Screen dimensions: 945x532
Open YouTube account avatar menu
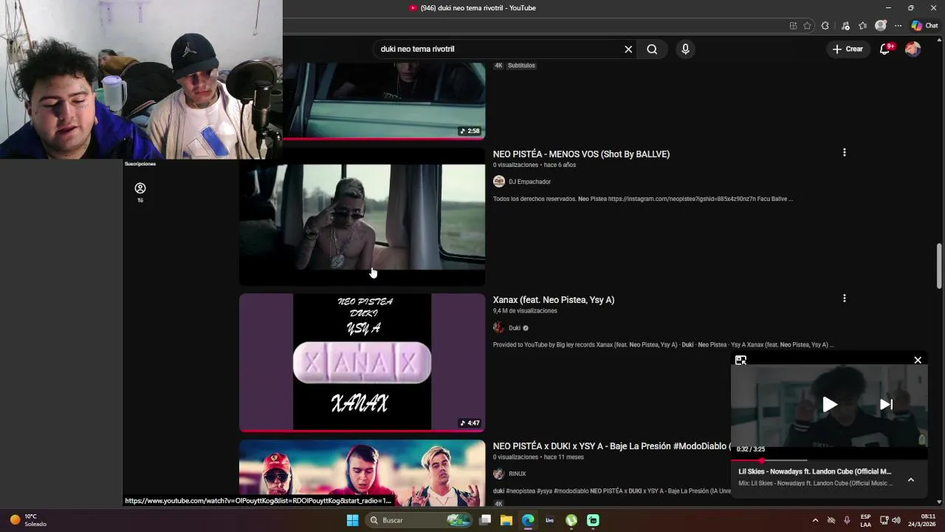click(913, 49)
